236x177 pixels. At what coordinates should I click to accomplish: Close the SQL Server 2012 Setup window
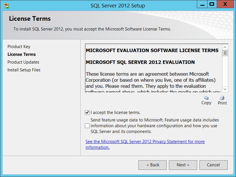coord(225,4)
